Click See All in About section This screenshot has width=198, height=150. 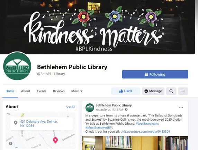pyautogui.click(x=71, y=107)
